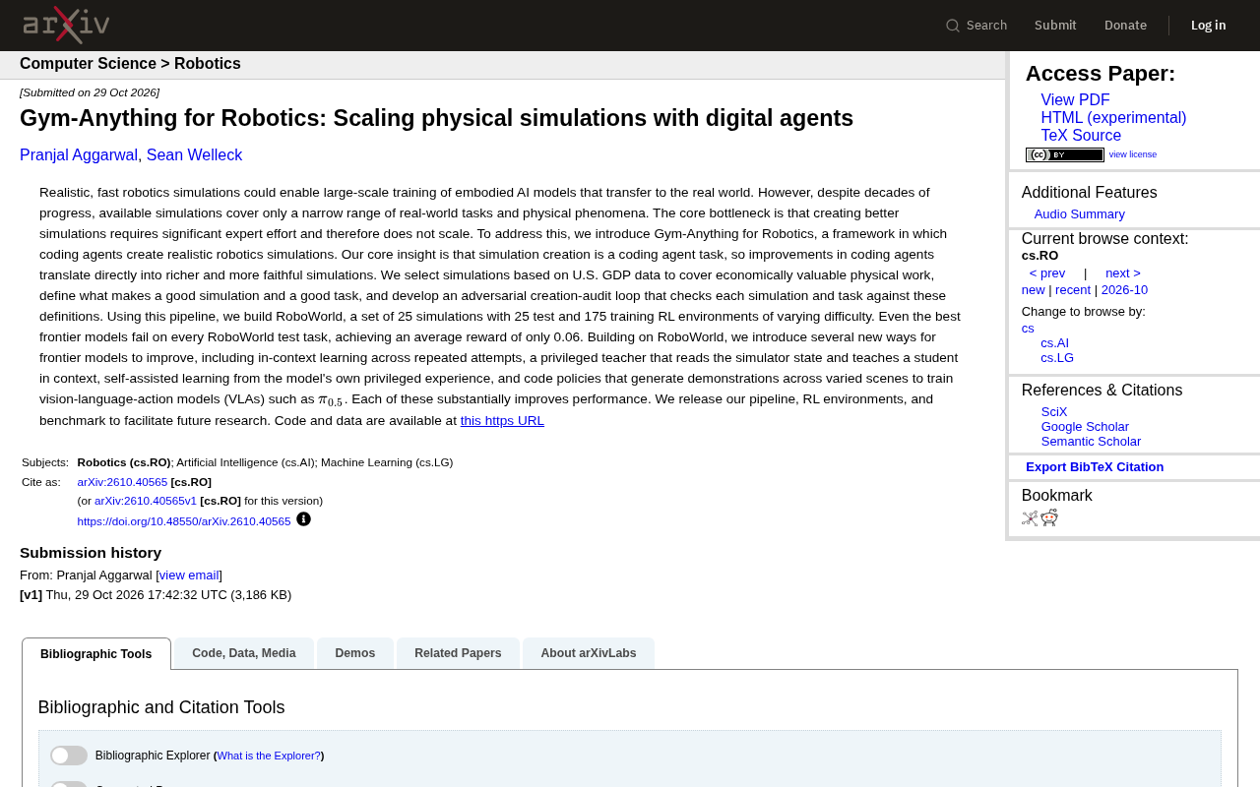Bookmark paper with Reddit icon

click(x=1049, y=518)
